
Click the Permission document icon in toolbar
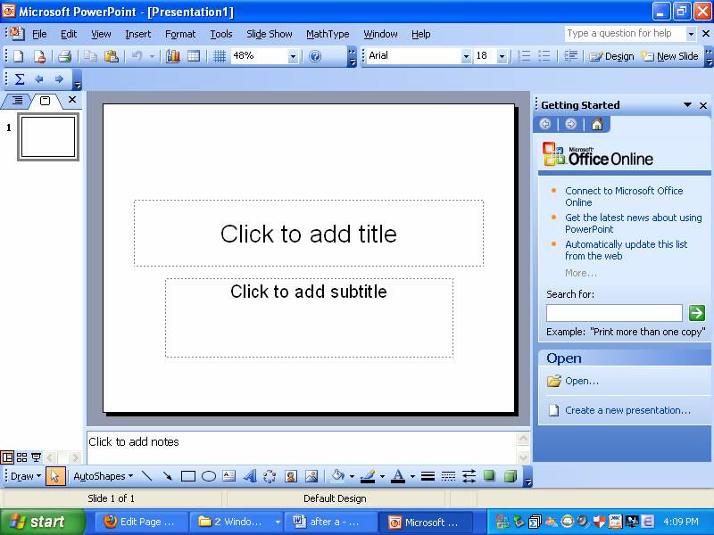click(39, 56)
